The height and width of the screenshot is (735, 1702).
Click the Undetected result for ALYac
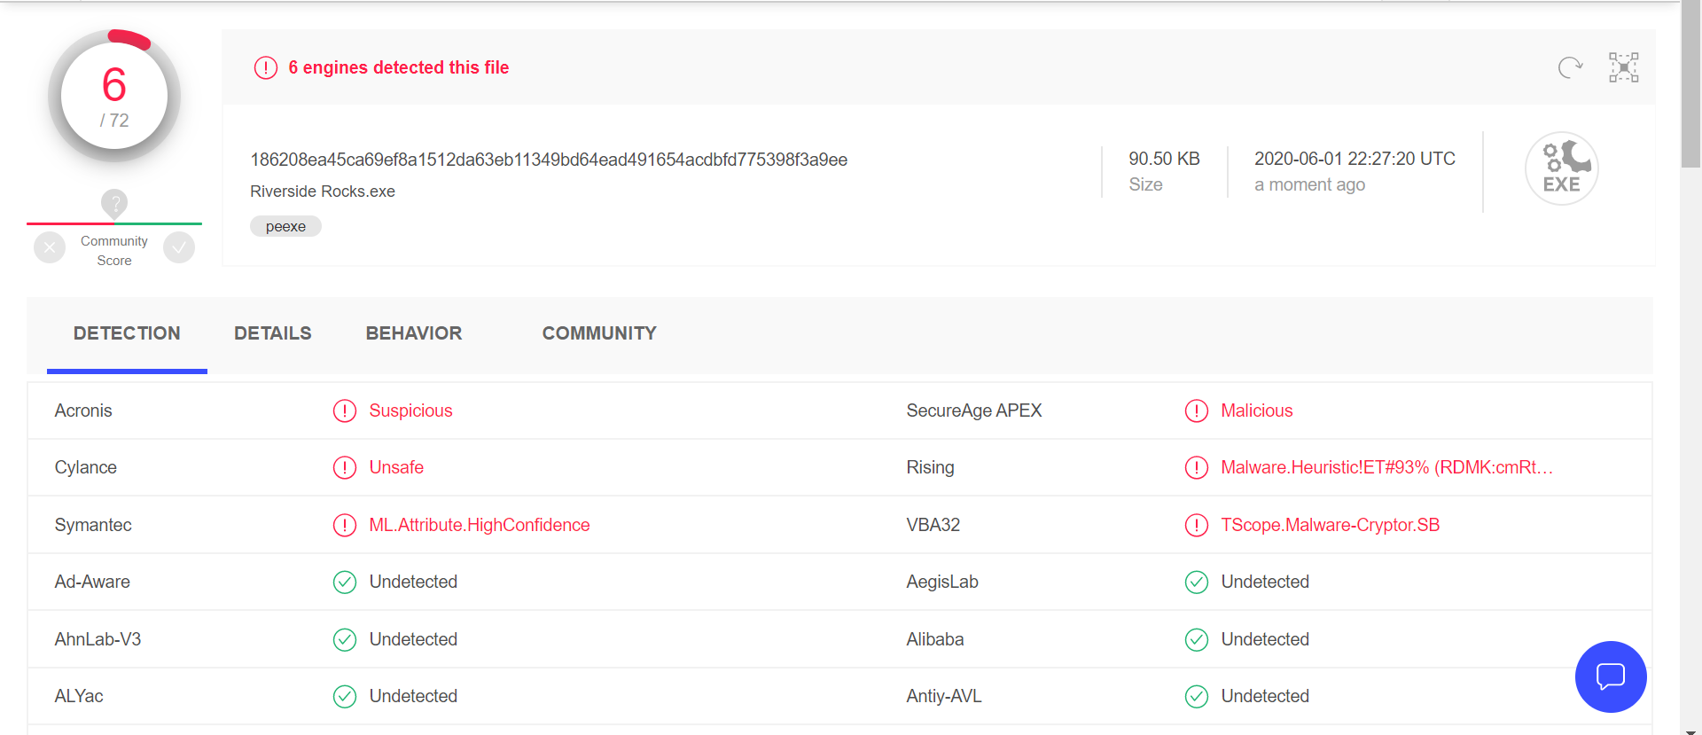[x=413, y=696]
